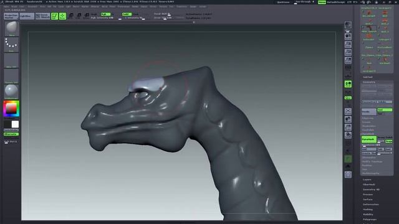This screenshot has width=399, height=224.
Task: Expand the FiberMesh sub-palette
Action: tap(368, 185)
